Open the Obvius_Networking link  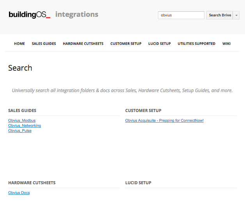(25, 126)
